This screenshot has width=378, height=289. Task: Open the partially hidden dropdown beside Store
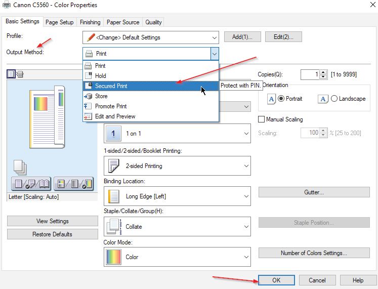(246, 106)
